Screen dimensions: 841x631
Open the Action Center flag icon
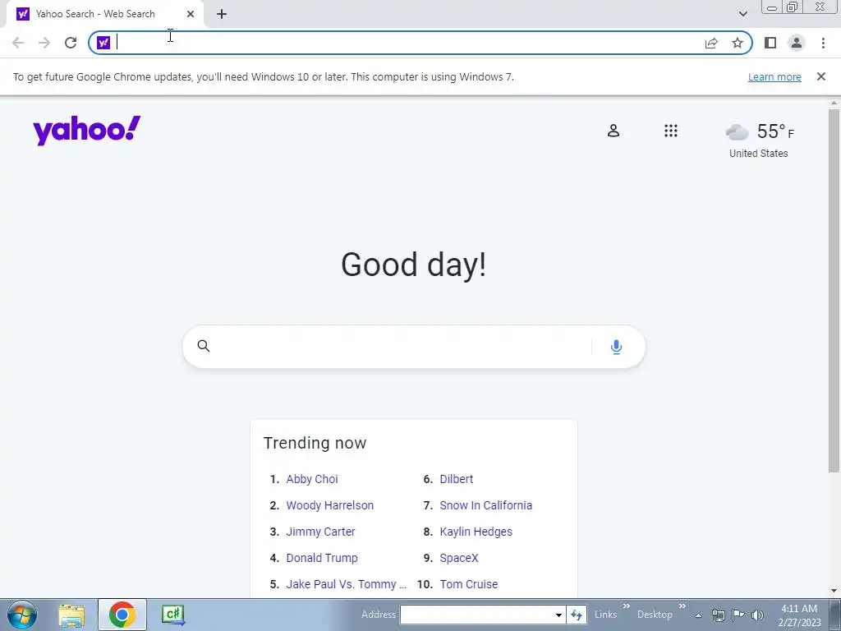click(738, 615)
